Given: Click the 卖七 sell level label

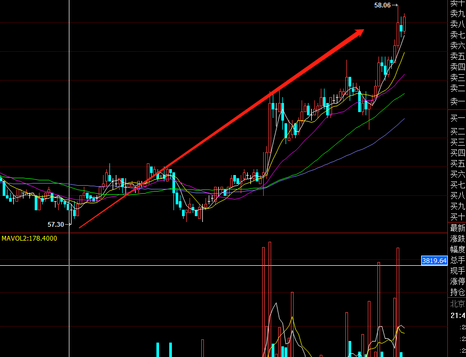Looking at the screenshot, I should [457, 35].
